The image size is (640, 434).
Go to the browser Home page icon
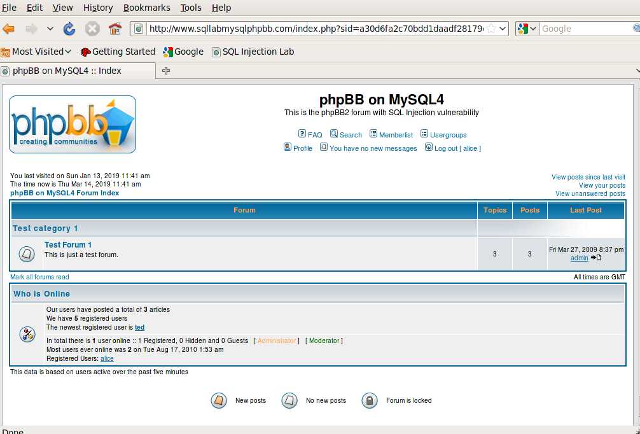tap(115, 29)
